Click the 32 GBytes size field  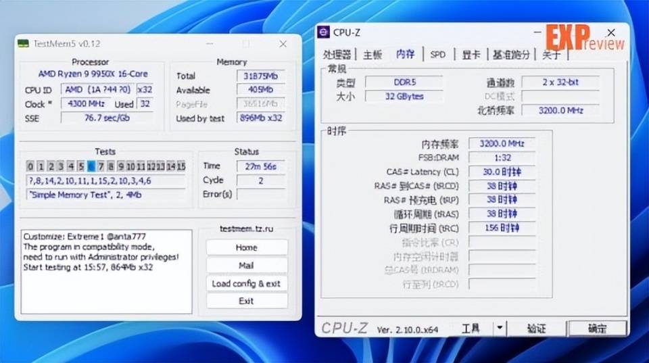point(404,96)
